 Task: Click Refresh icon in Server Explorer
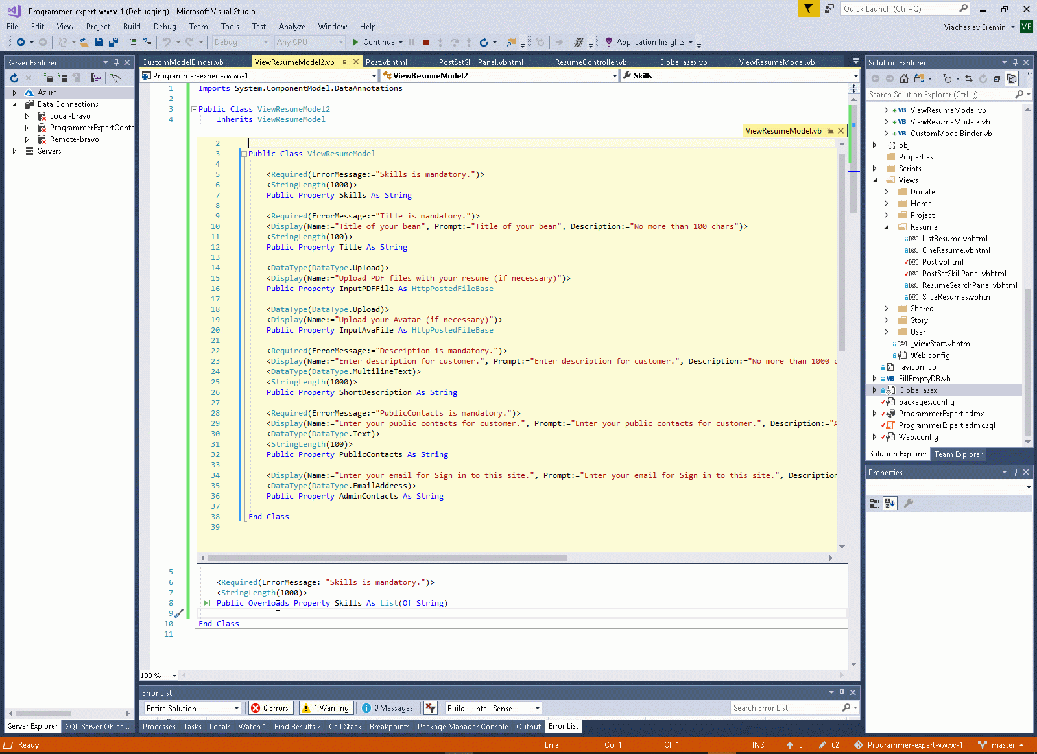(14, 78)
